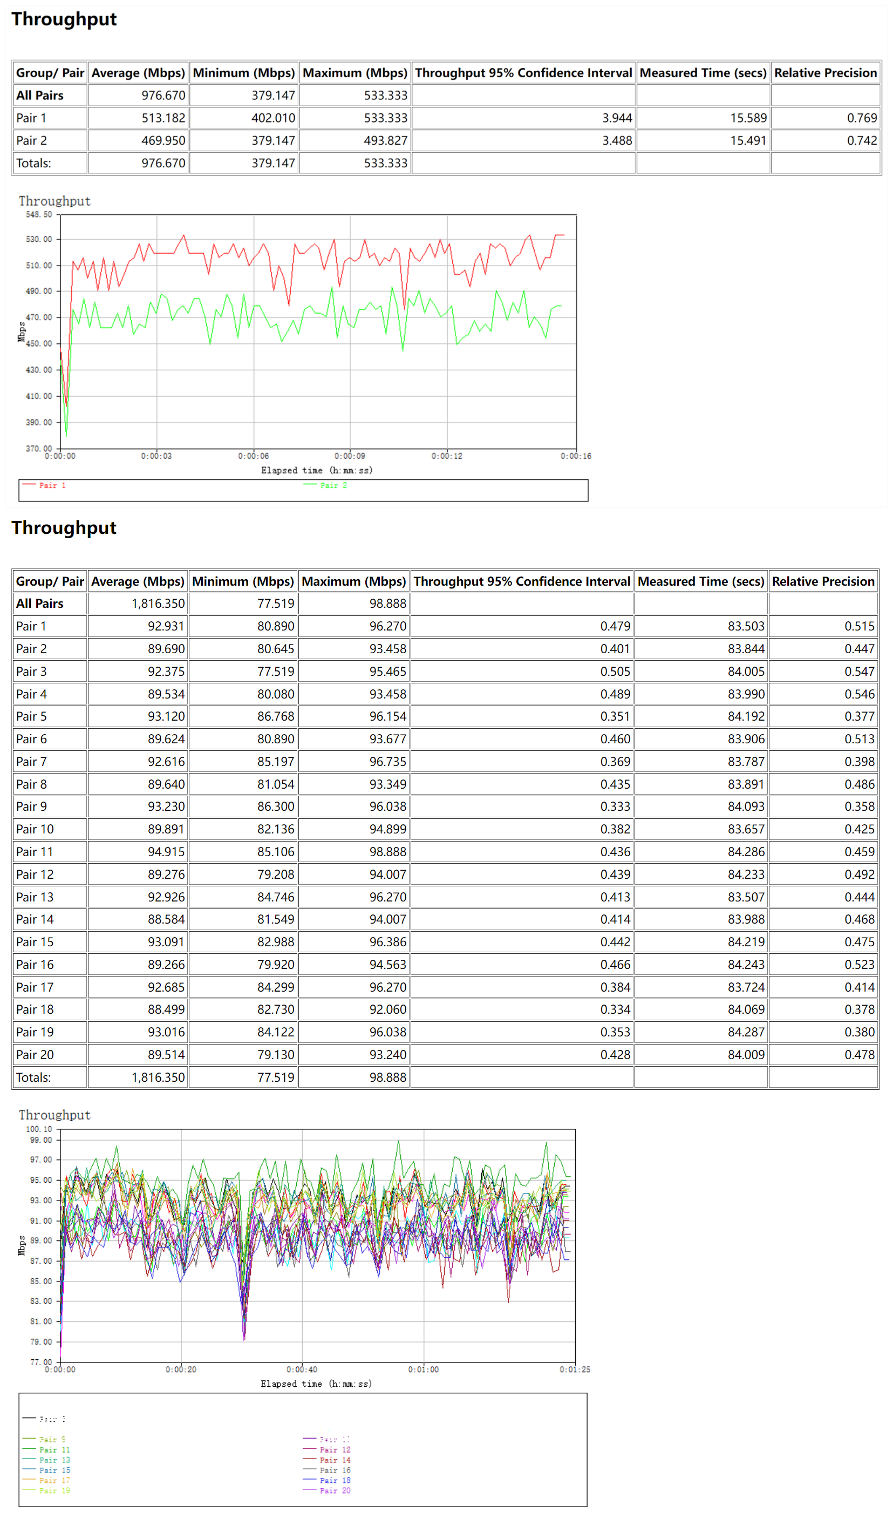Click the All Pairs average value 1,816.350
This screenshot has width=893, height=1519.
(158, 603)
